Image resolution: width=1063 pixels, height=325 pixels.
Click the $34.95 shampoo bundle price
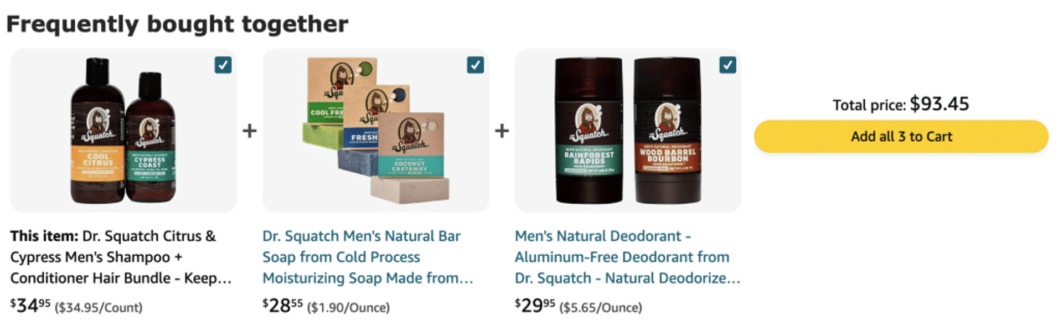[30, 306]
